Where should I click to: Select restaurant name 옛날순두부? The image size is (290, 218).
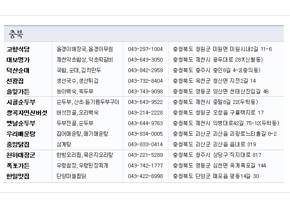[x=21, y=123]
